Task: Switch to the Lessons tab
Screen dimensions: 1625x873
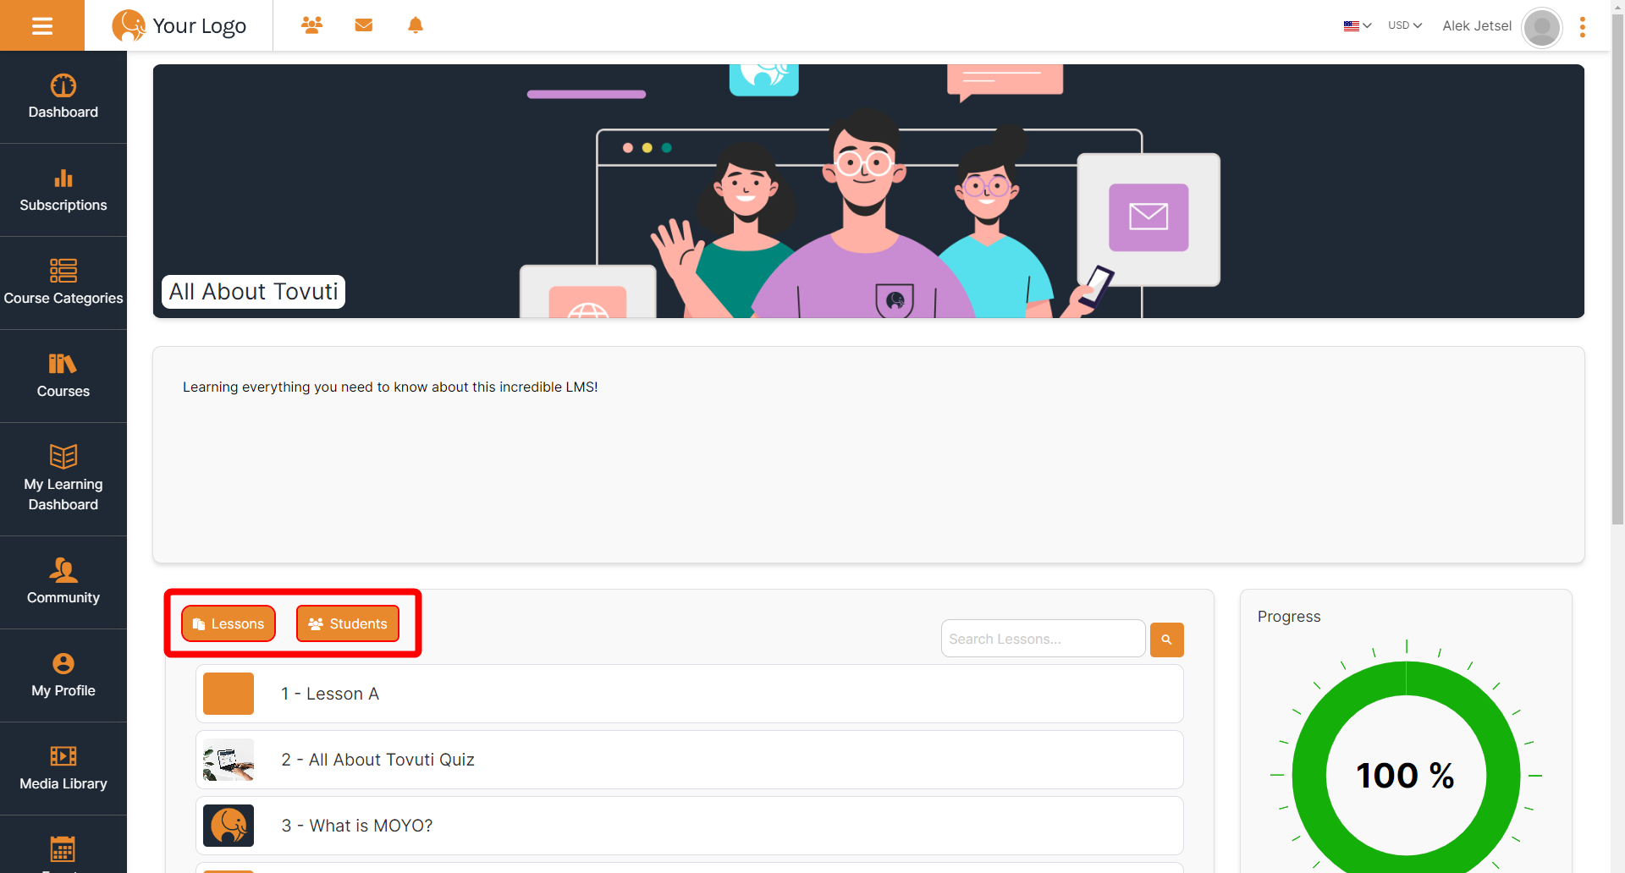Action: point(229,623)
